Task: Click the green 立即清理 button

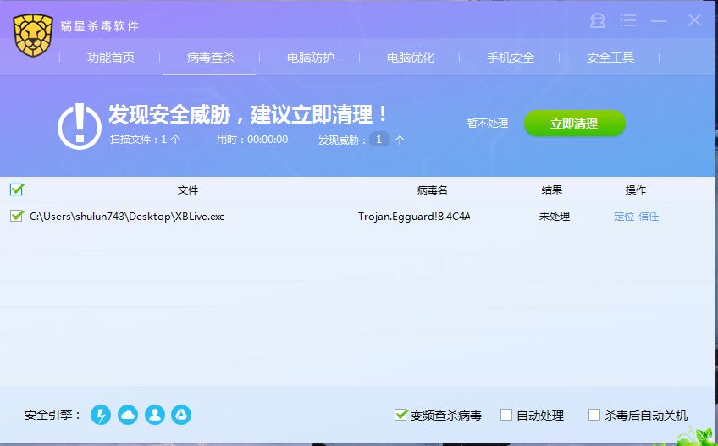Action: pyautogui.click(x=575, y=124)
